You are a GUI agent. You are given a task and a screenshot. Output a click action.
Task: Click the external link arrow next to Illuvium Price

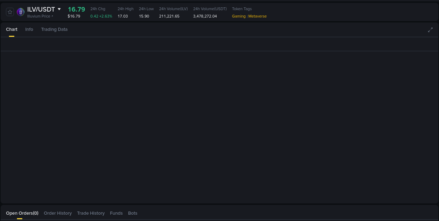[52, 16]
